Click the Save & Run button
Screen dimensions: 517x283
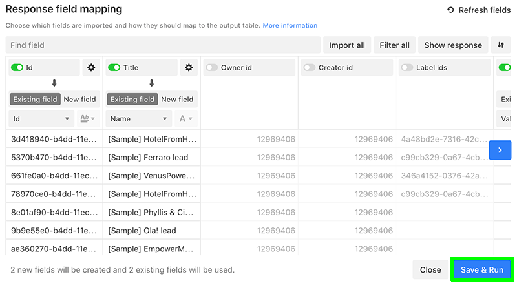[482, 270]
